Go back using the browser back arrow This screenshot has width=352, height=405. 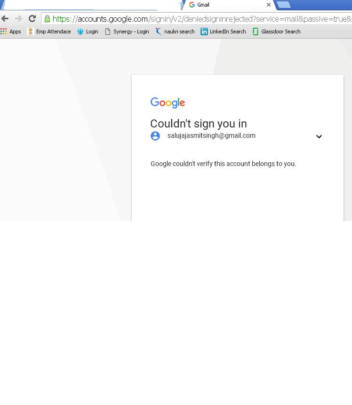tap(5, 19)
